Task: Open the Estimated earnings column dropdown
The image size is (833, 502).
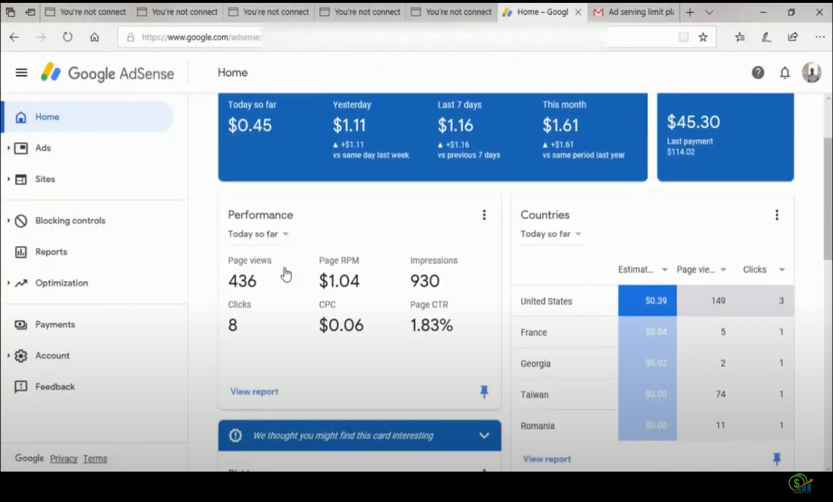Action: click(664, 270)
